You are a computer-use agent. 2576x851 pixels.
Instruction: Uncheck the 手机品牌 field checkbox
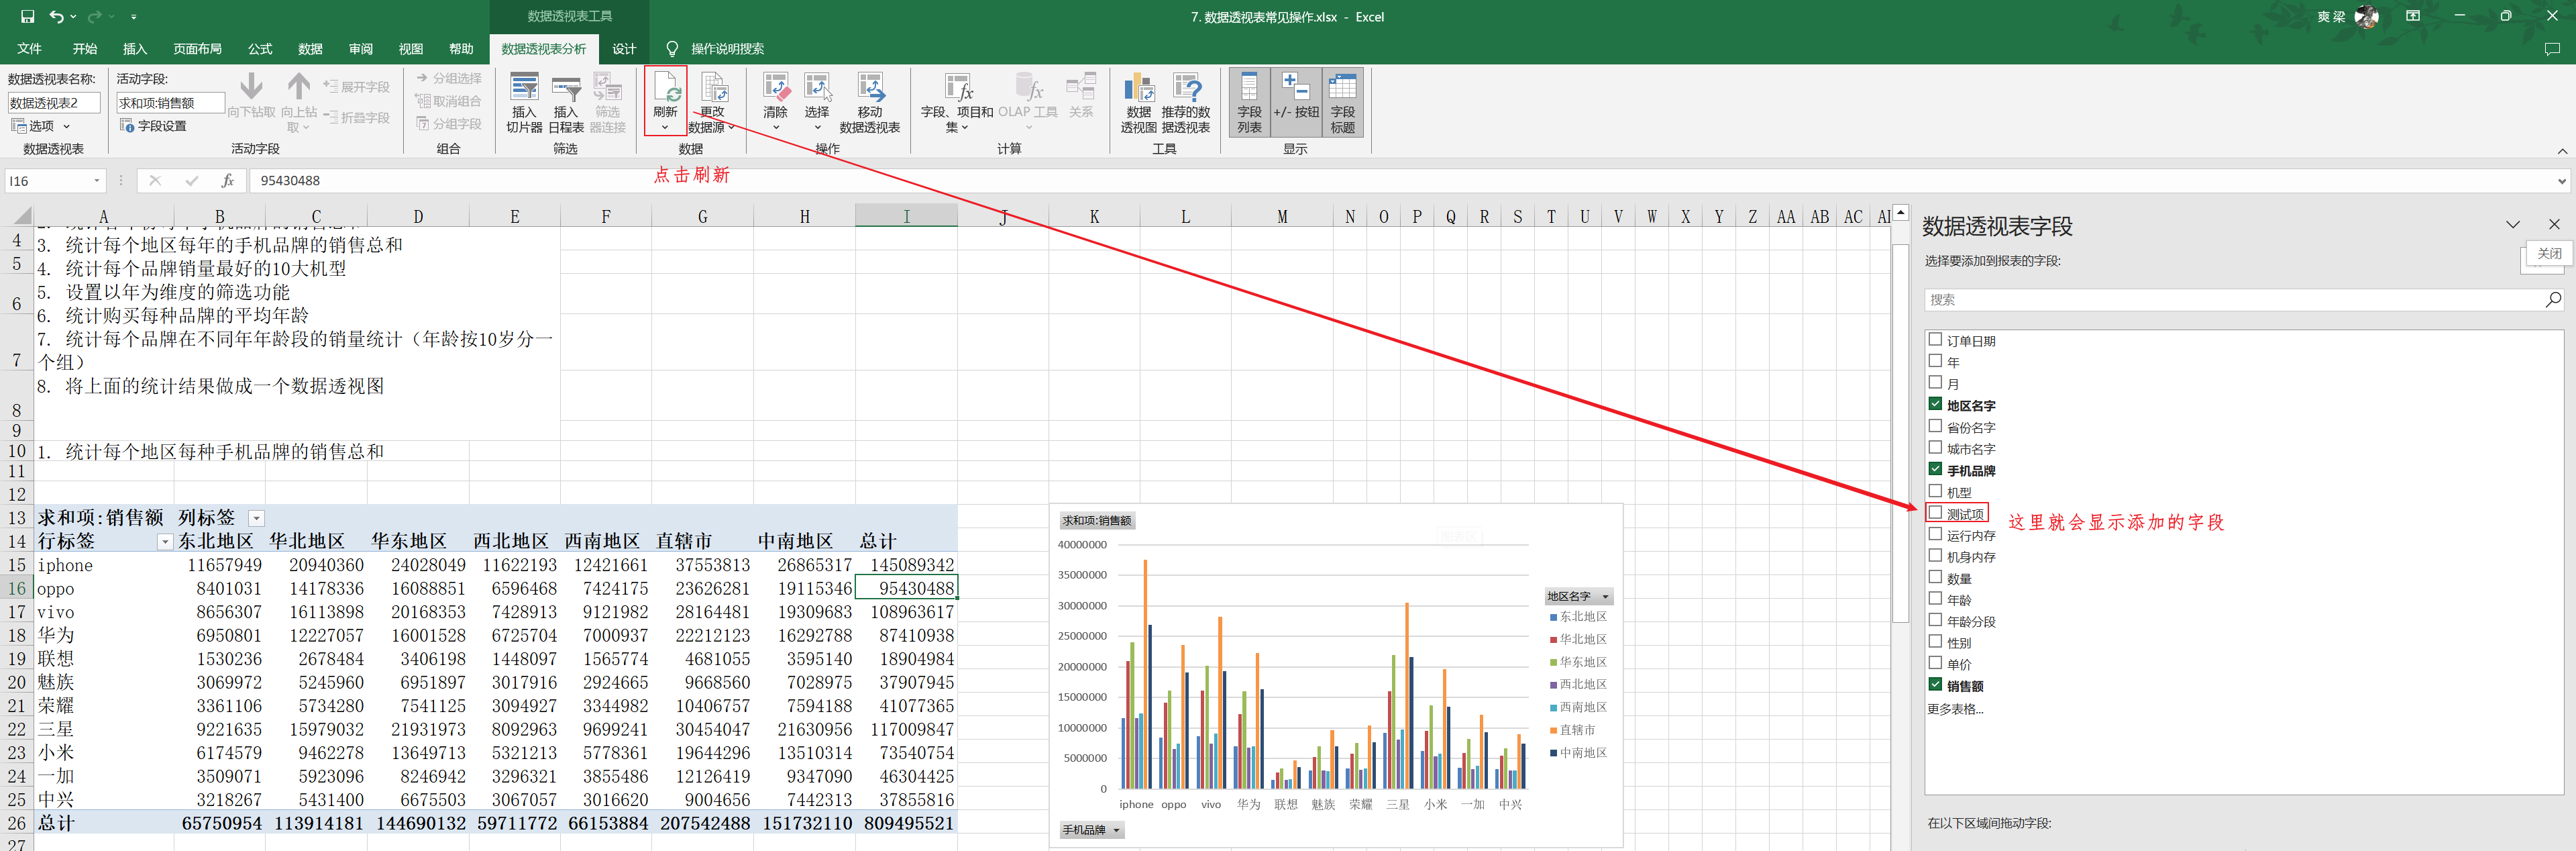pyautogui.click(x=1935, y=469)
